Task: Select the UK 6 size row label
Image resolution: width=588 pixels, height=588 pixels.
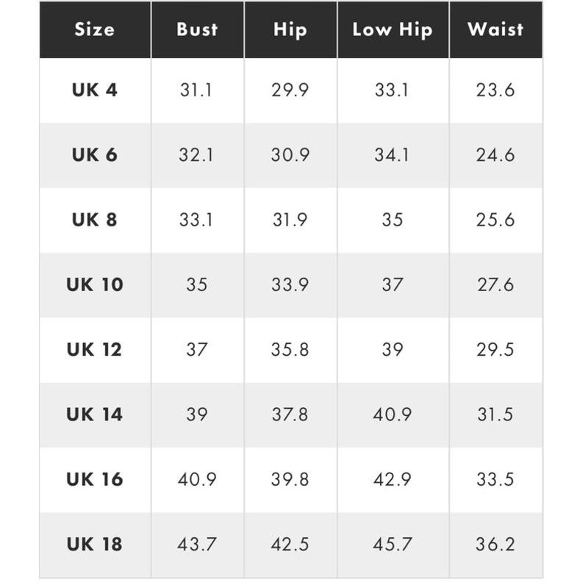Action: click(x=95, y=155)
